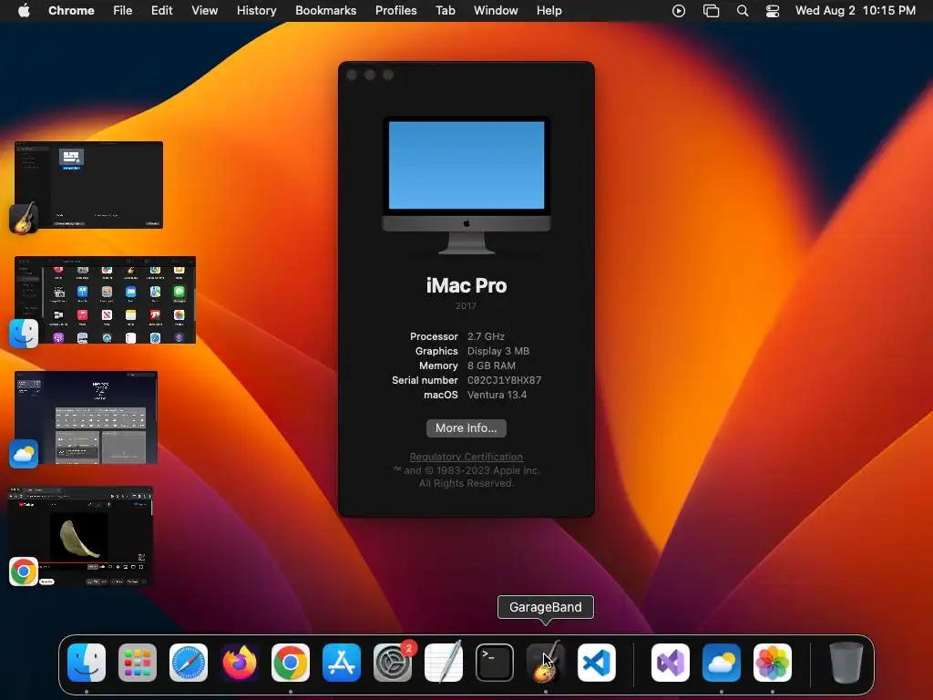
Task: Close the About This Mac window
Action: 352,75
